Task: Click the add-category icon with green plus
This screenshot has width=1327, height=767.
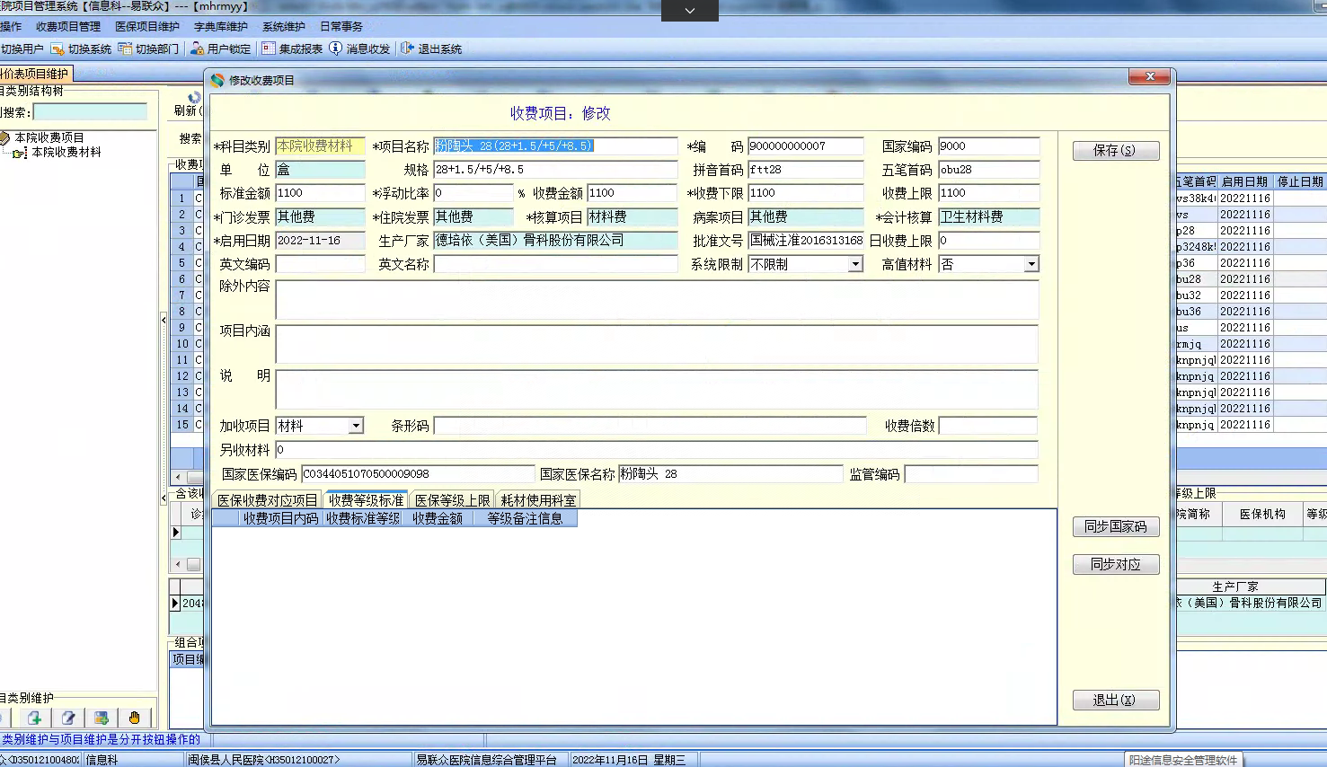Action: point(34,718)
